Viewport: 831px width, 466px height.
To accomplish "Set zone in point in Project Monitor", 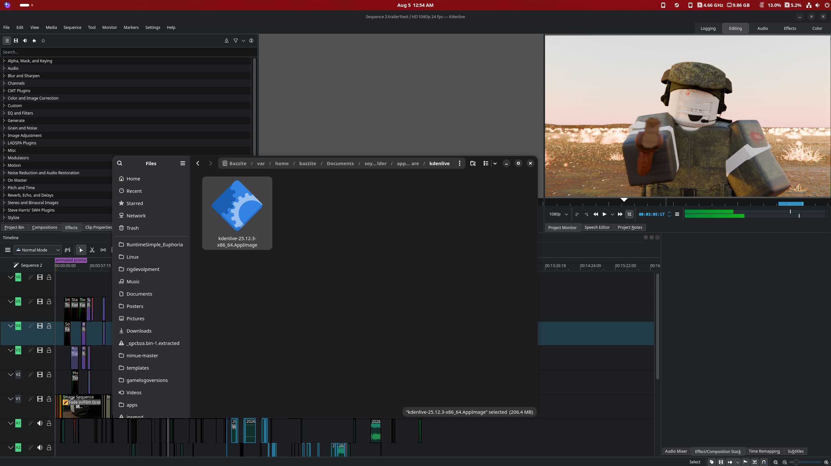I will (577, 214).
